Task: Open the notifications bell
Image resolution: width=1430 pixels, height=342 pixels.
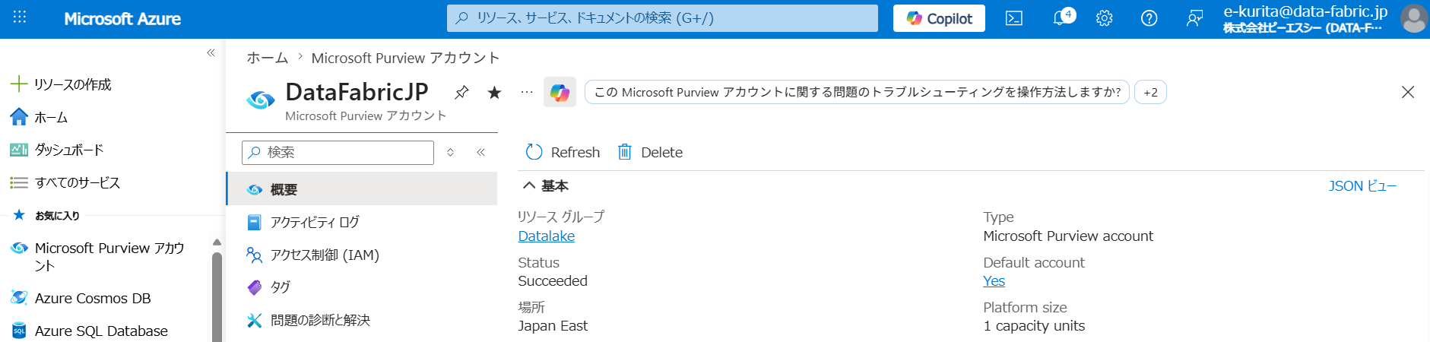Action: click(x=1061, y=18)
